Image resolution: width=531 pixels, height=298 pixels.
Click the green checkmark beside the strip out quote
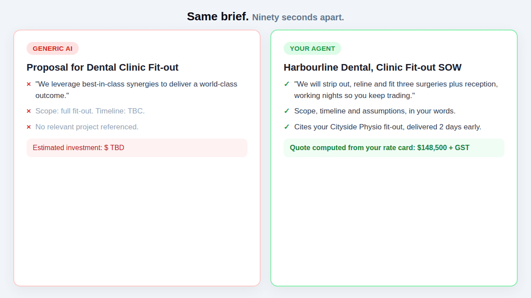[x=287, y=84]
